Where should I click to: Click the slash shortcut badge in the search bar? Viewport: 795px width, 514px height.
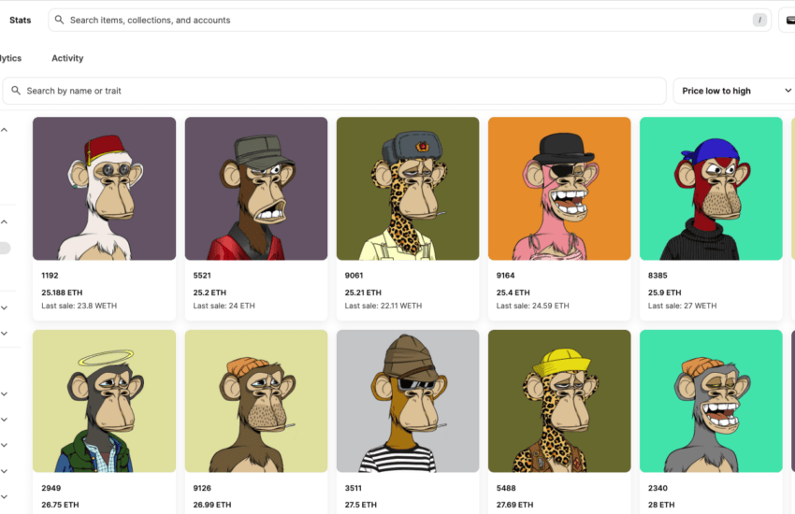tap(759, 21)
